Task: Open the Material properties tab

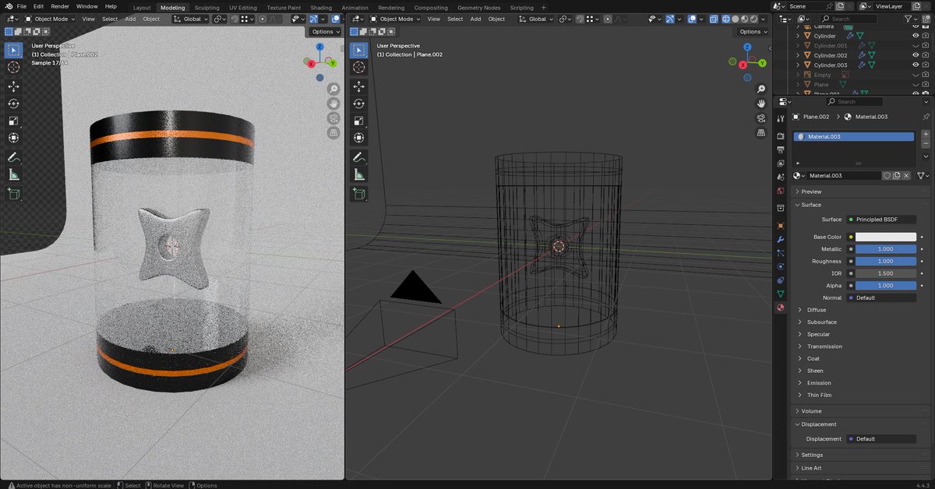Action: click(x=781, y=308)
